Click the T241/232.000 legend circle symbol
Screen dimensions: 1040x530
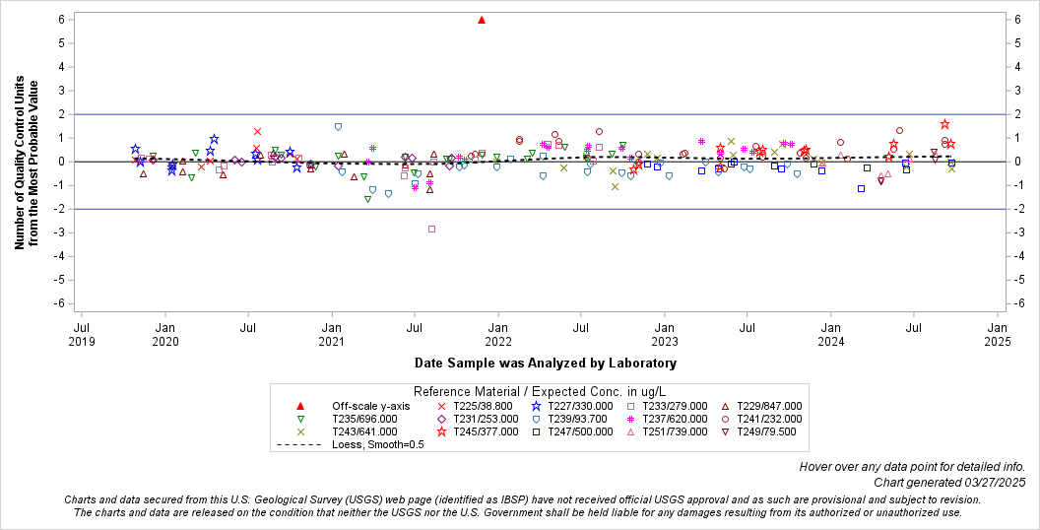tap(726, 420)
